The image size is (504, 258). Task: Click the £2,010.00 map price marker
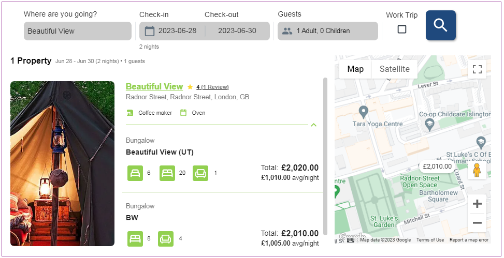(x=437, y=166)
